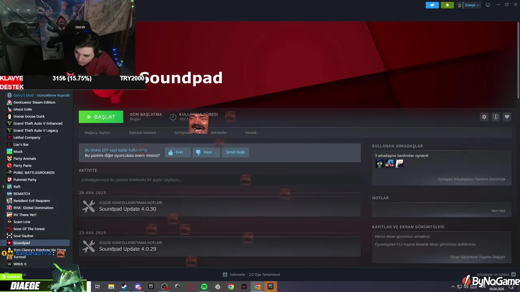Switch to Big Picture mode monitor icon
This screenshot has height=292, width=520.
488,5
